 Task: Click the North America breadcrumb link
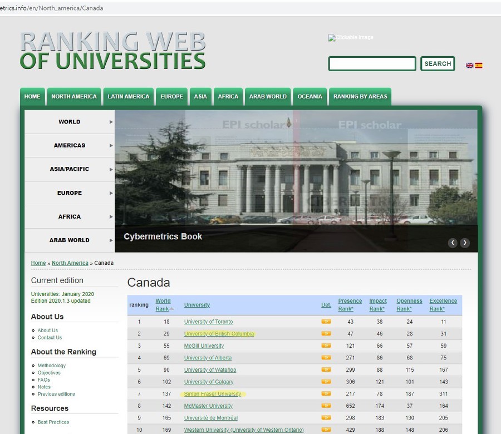pos(70,263)
